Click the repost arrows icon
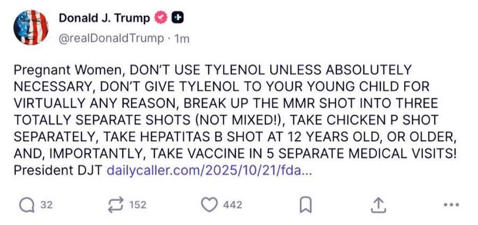This screenshot has height=225, width=478. (x=116, y=204)
